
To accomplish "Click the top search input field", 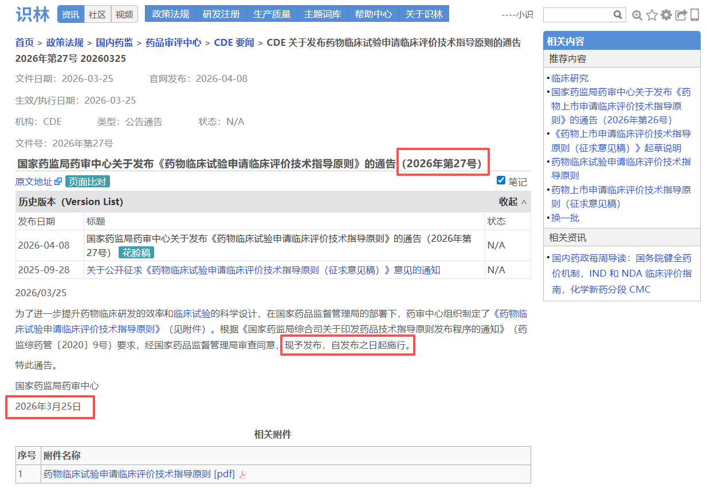I will 578,15.
